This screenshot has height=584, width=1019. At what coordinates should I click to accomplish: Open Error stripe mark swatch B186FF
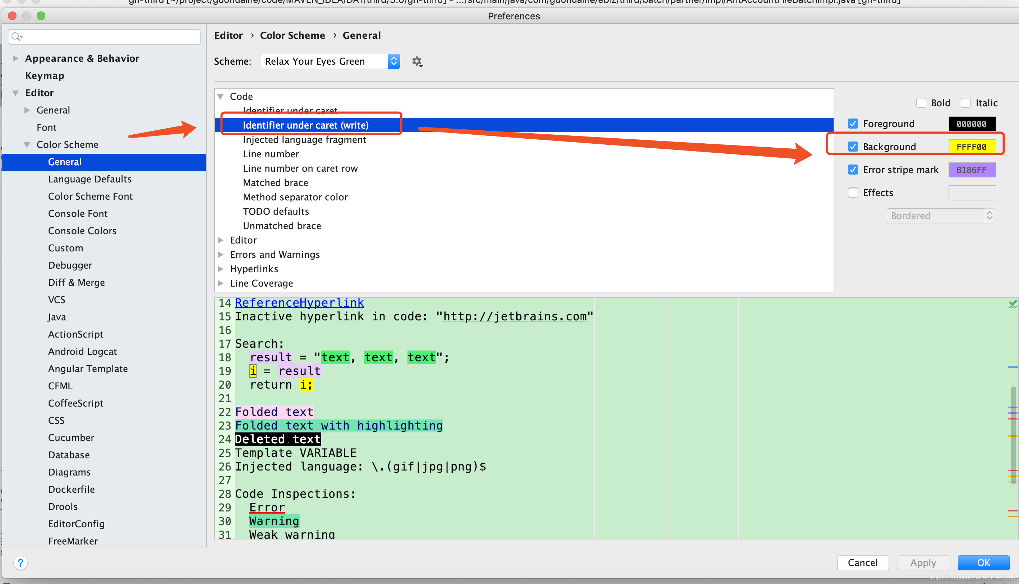tap(972, 170)
